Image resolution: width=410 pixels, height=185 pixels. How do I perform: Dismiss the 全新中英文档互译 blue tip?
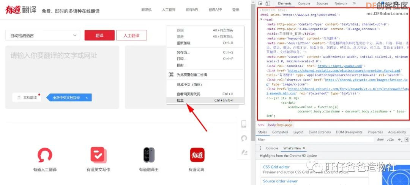pyautogui.click(x=87, y=98)
